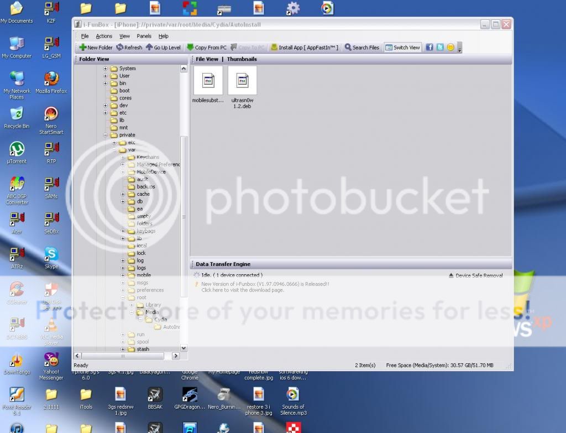
Task: Click Install App [AppFastIn] button
Action: 305,48
